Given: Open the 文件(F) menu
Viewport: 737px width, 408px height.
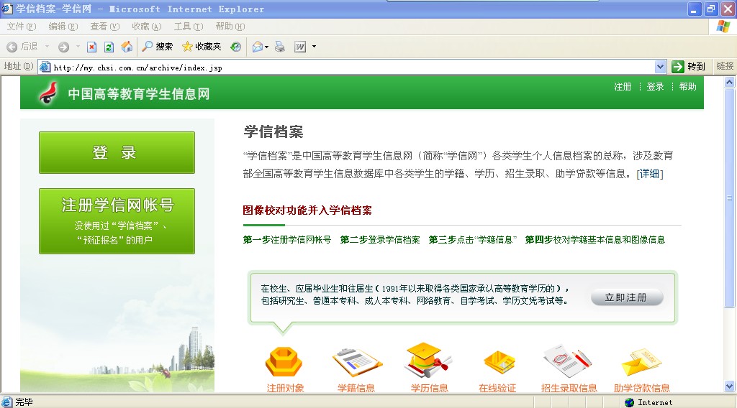Looking at the screenshot, I should 22,27.
